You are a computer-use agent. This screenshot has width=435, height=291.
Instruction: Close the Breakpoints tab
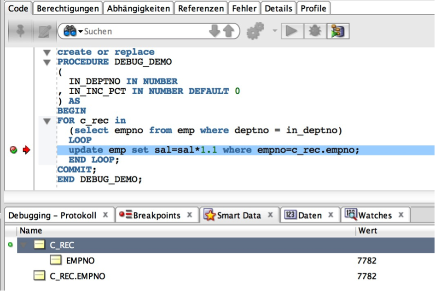(190, 215)
